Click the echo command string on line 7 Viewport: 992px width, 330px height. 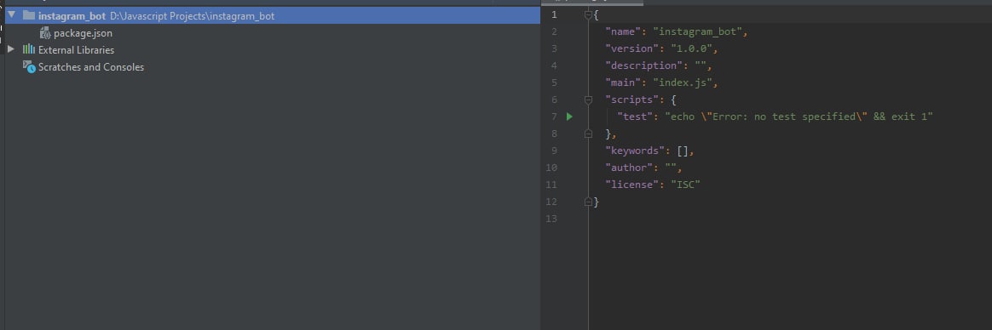pos(799,117)
